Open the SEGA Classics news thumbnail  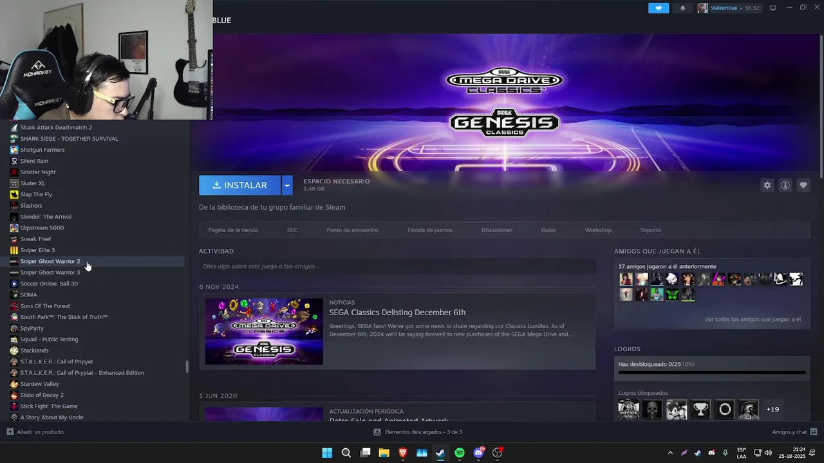click(264, 331)
